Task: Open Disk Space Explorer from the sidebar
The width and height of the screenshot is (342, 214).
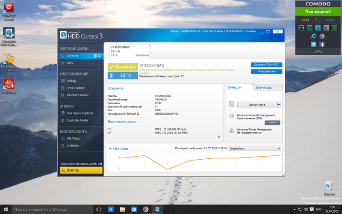Action: click(x=80, y=113)
